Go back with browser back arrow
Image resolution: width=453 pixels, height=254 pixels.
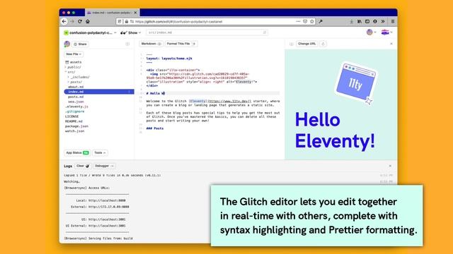coord(64,21)
